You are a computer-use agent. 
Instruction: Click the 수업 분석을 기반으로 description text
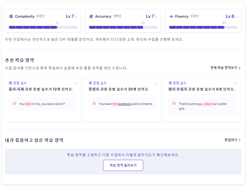[66, 68]
